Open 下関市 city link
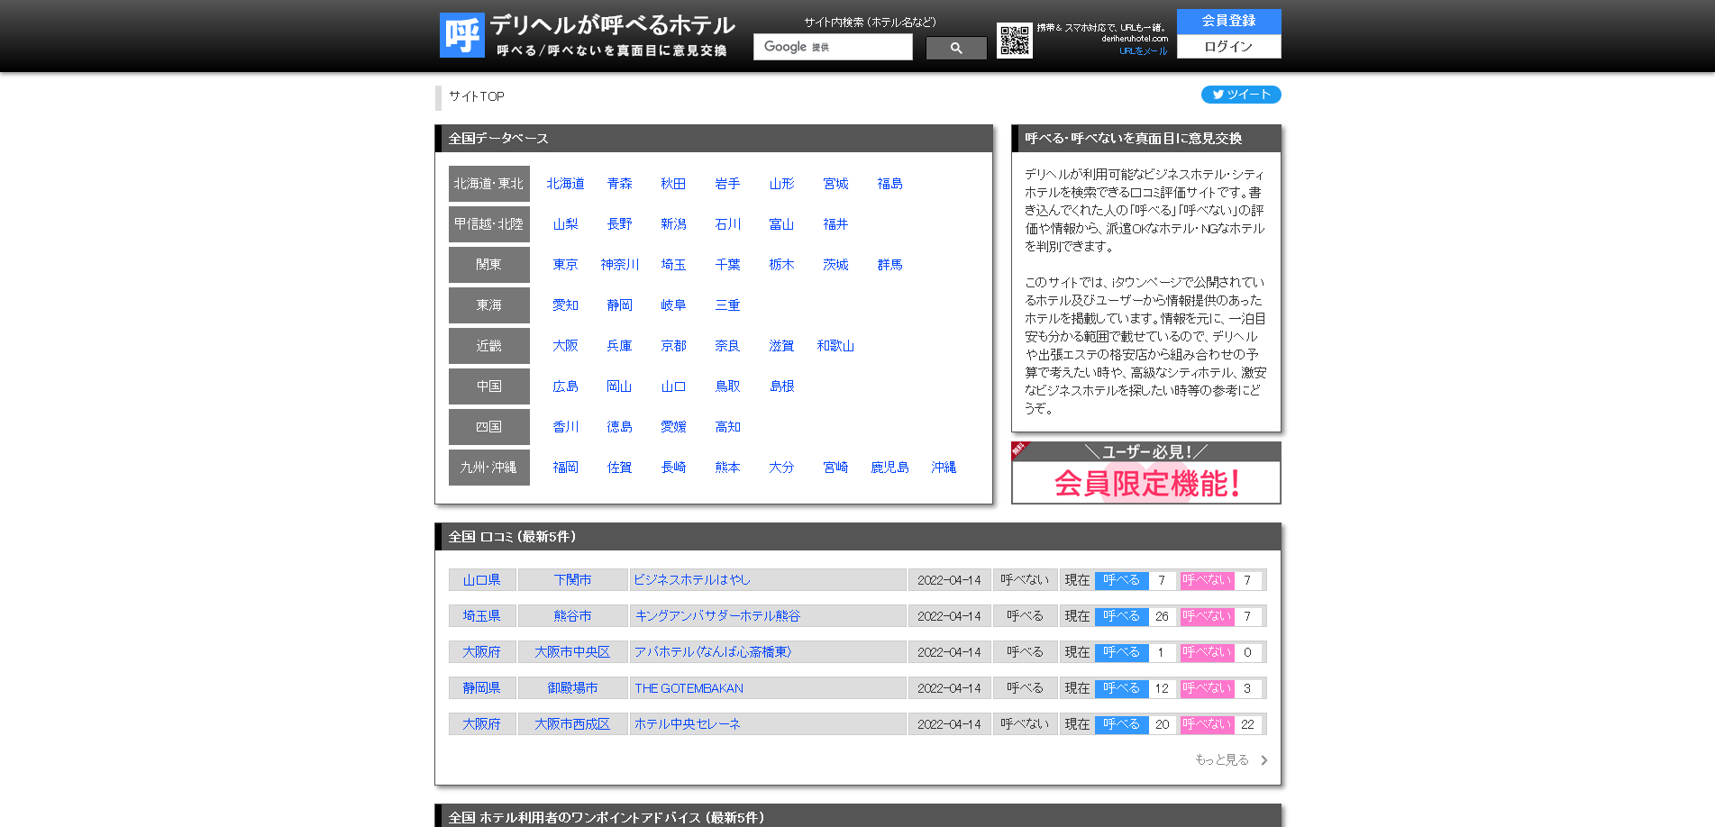This screenshot has height=827, width=1715. [572, 580]
